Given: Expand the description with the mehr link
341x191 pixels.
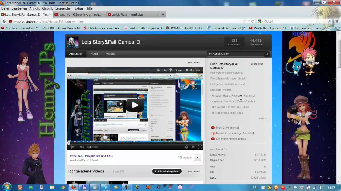Looking at the screenshot, I should pos(262,119).
